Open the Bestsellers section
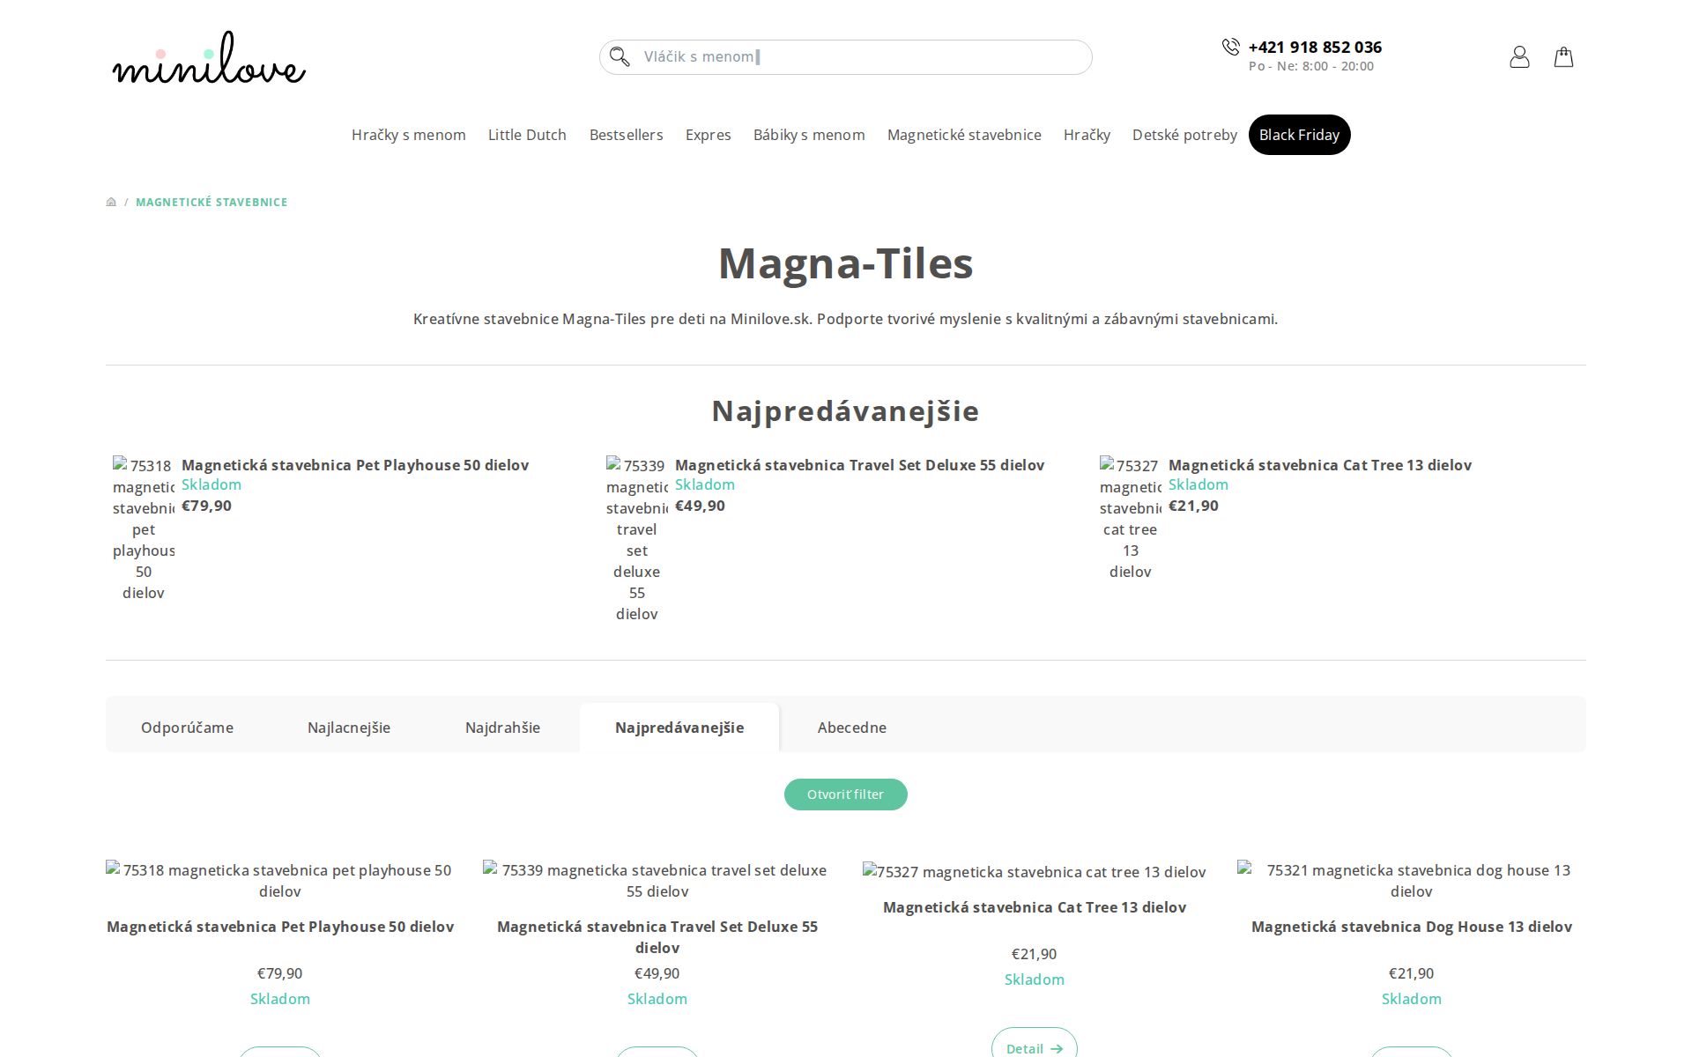The image size is (1692, 1057). (626, 135)
